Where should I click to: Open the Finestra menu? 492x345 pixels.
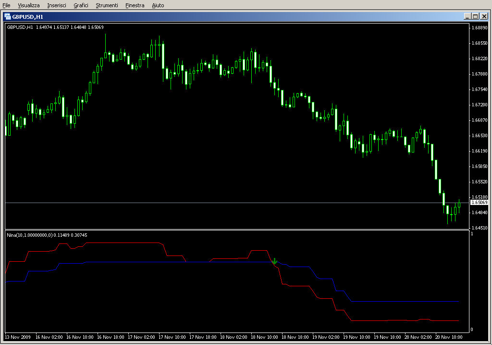coord(135,5)
